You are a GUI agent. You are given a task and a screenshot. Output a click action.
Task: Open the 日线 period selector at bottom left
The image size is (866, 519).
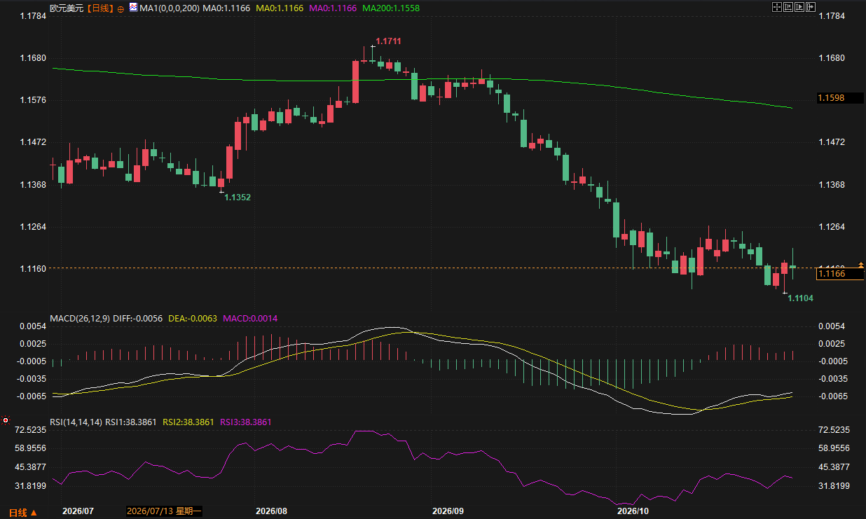[22, 513]
